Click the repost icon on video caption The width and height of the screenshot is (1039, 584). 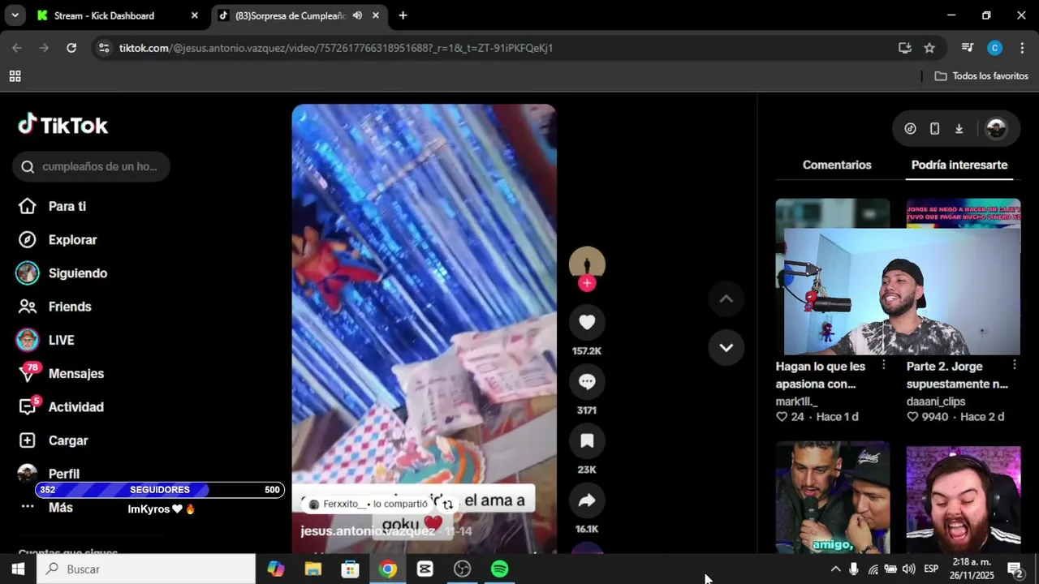pos(447,504)
